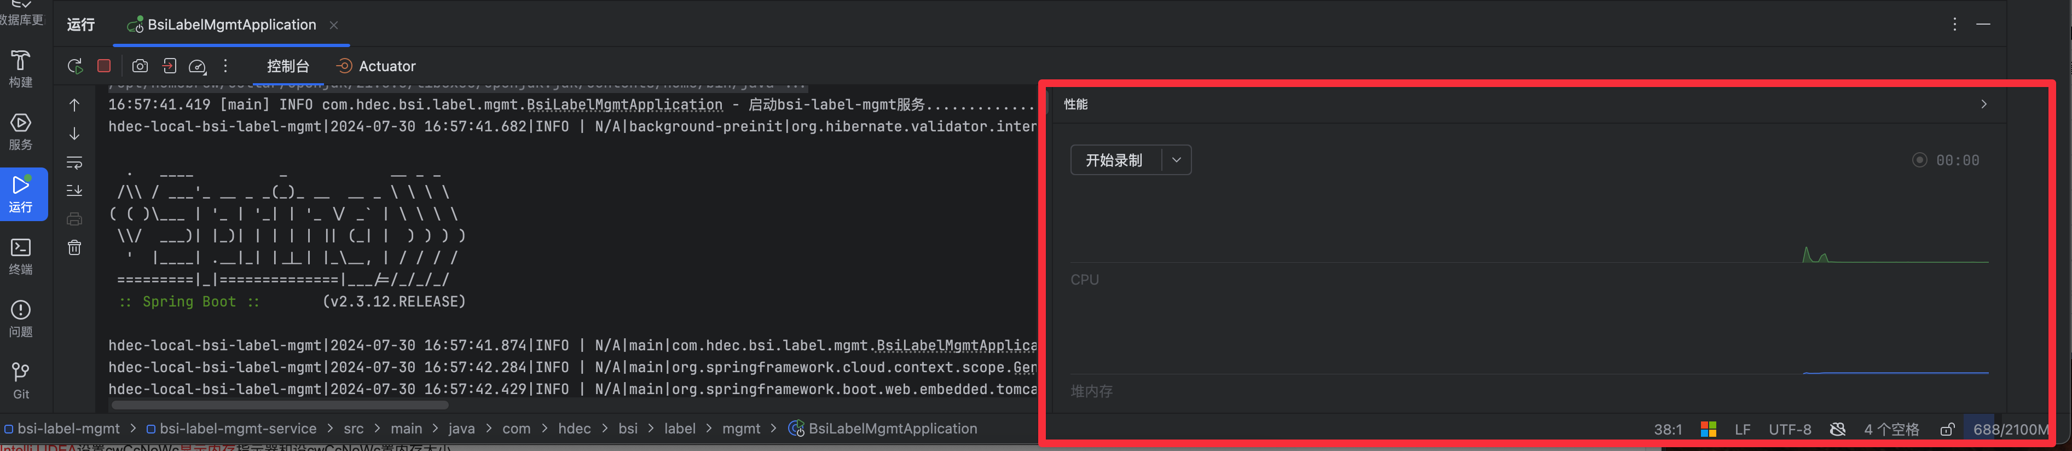2072x451 pixels.
Task: Open the Terminal tool window
Action: point(21,257)
